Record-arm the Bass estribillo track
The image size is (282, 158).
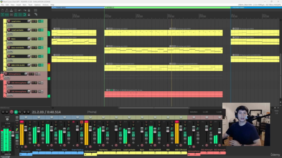9,47
